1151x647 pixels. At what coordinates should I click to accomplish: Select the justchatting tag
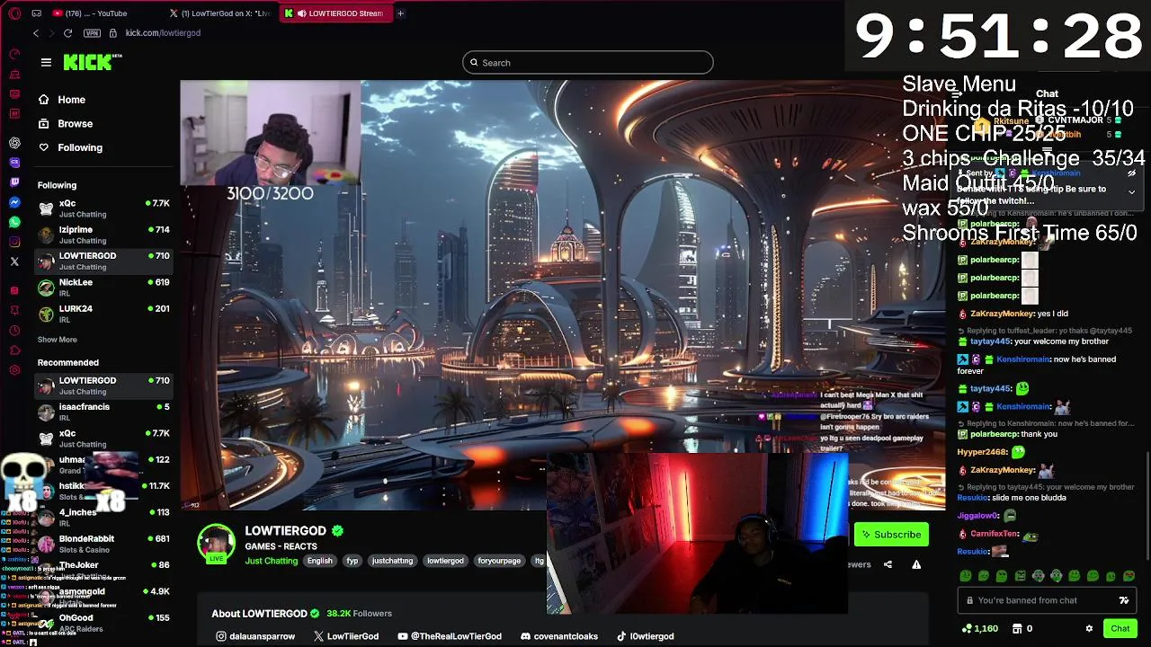[392, 561]
